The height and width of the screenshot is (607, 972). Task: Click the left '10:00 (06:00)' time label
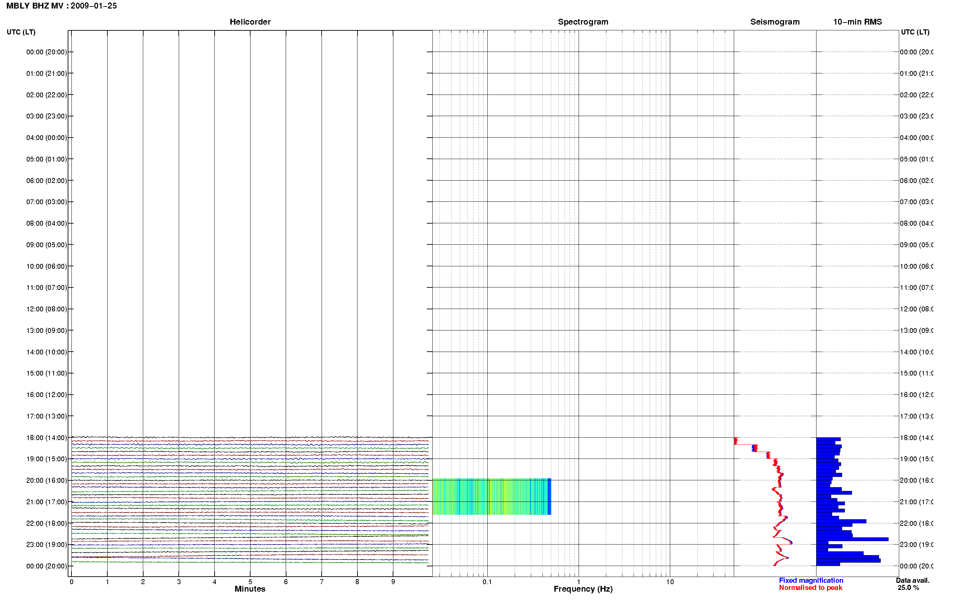[x=46, y=266]
